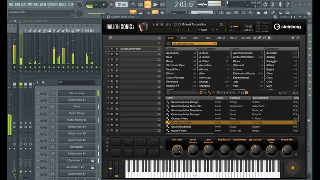Click the oscilloscope waveform display
The image size is (320, 180).
tap(202, 4)
